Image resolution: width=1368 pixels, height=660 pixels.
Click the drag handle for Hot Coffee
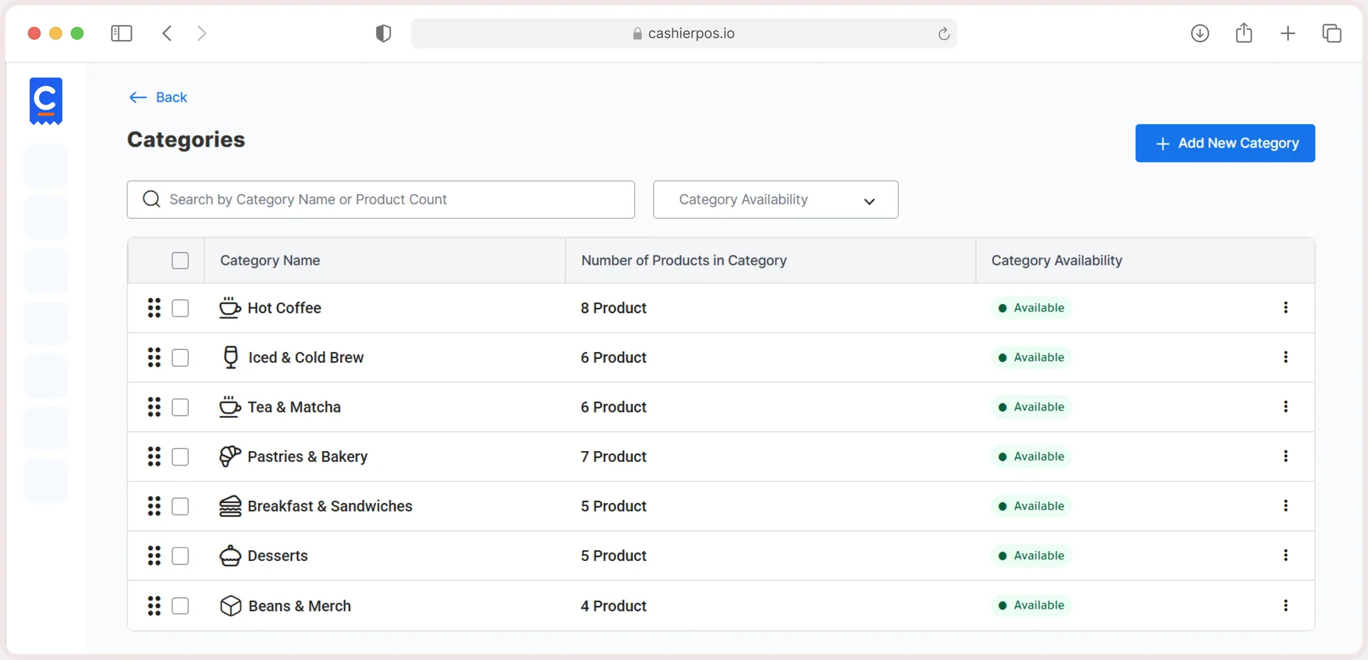point(154,308)
